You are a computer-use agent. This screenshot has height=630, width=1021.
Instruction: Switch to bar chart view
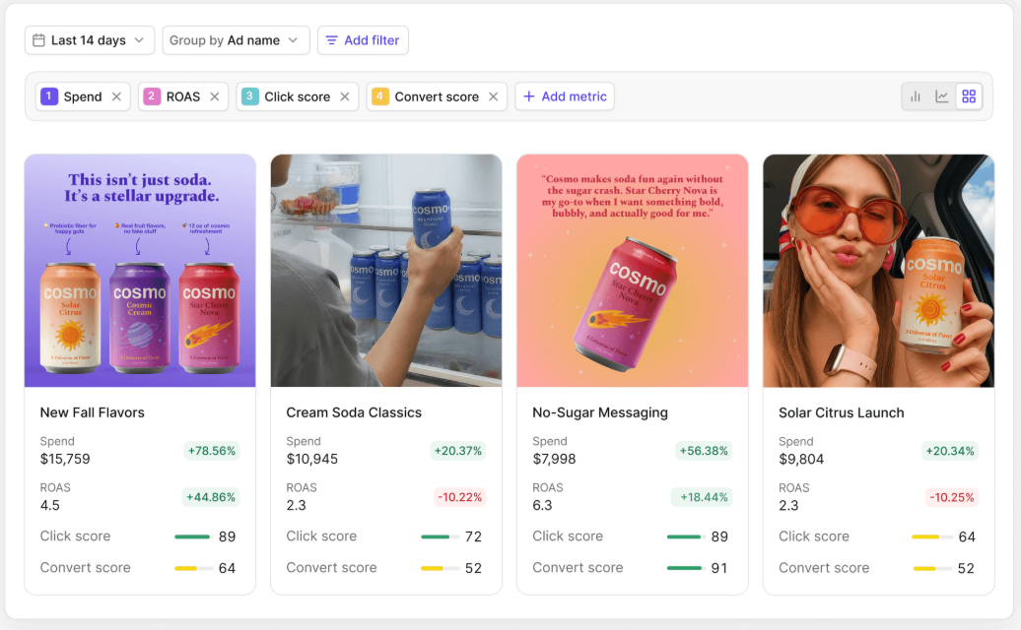pos(916,96)
